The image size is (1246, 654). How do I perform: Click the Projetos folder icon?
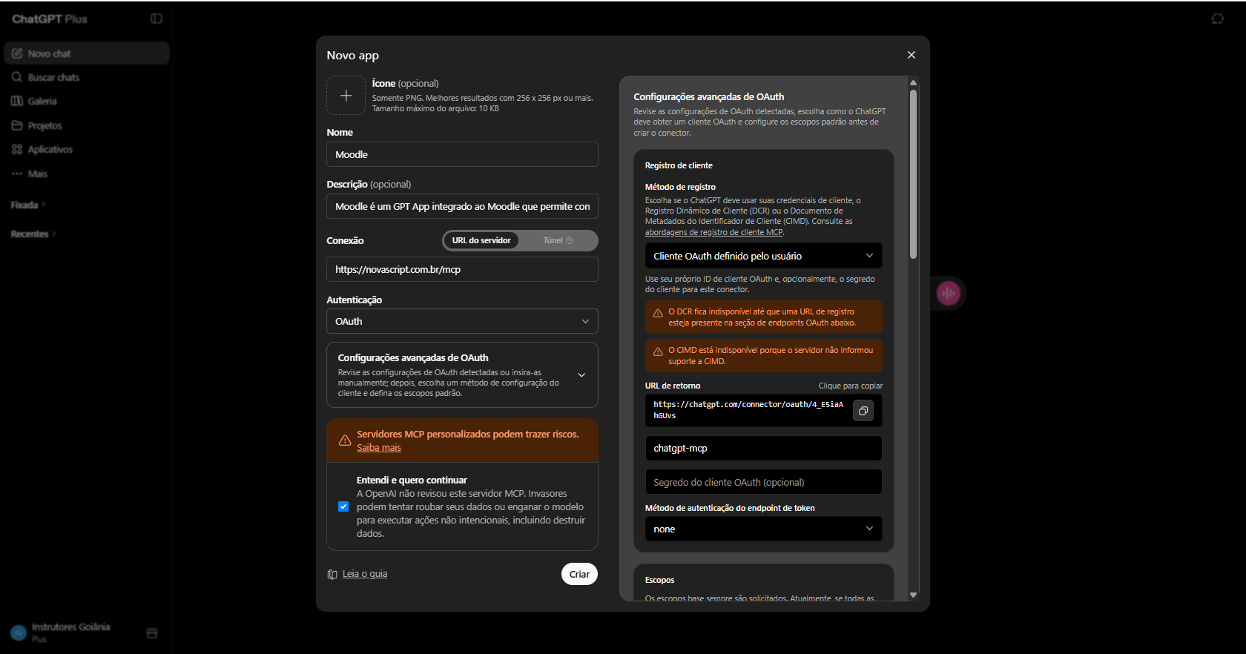coord(17,125)
